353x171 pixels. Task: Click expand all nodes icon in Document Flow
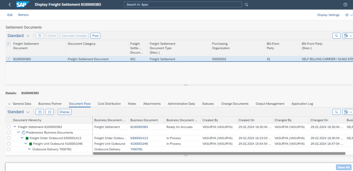[40, 112]
